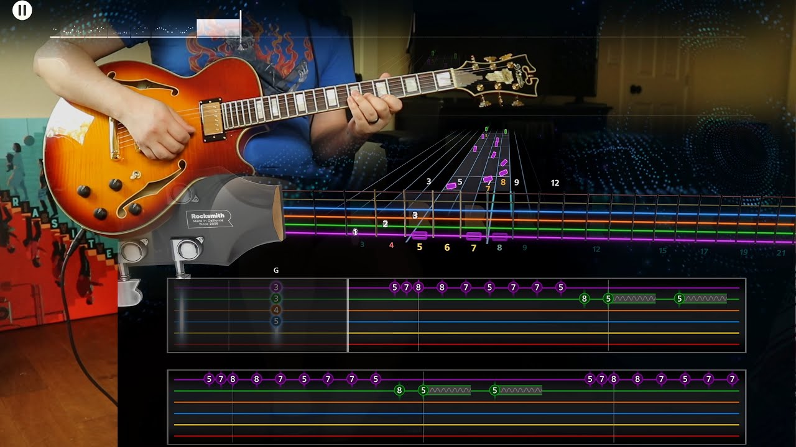Image resolution: width=796 pixels, height=447 pixels.
Task: Click fret number 19 below the fretboard
Action: pos(744,252)
